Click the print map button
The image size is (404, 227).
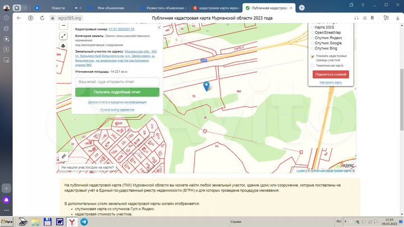tap(63, 46)
